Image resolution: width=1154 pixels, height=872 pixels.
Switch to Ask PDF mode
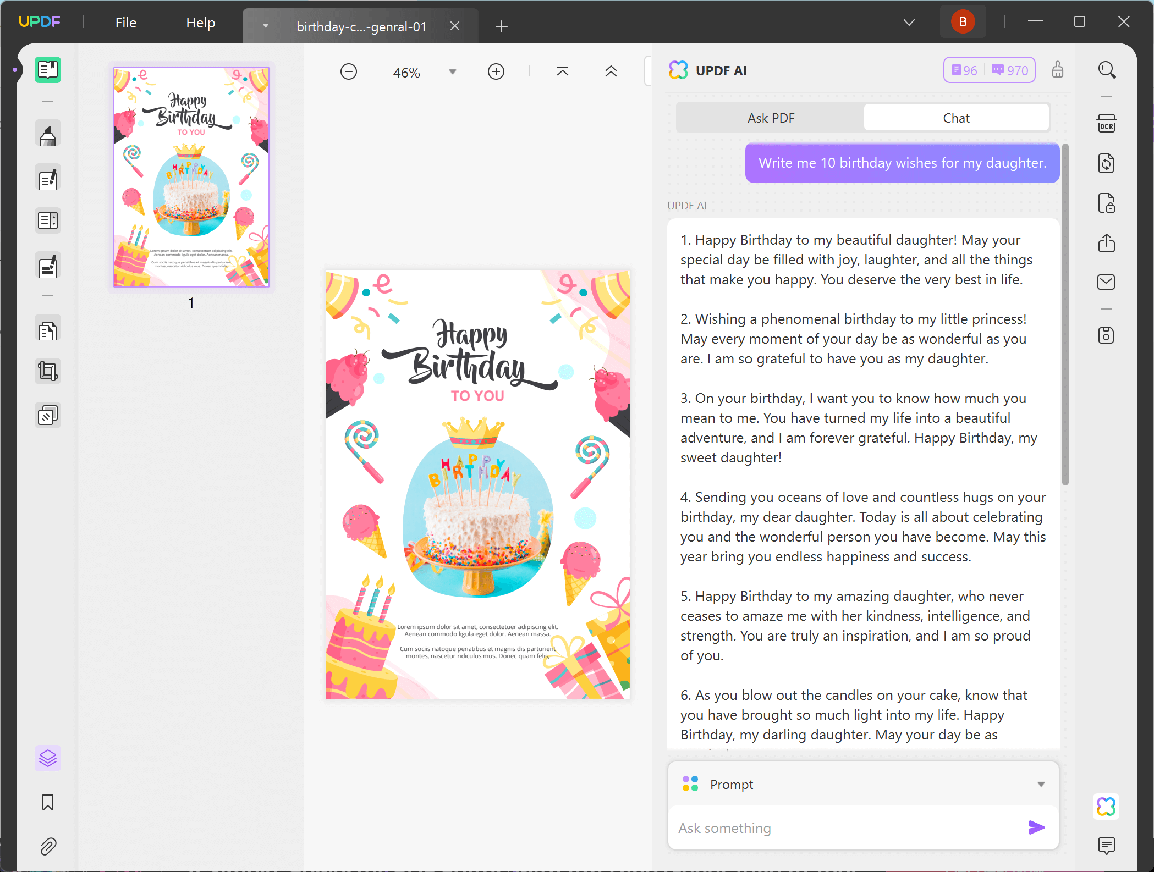click(x=770, y=118)
